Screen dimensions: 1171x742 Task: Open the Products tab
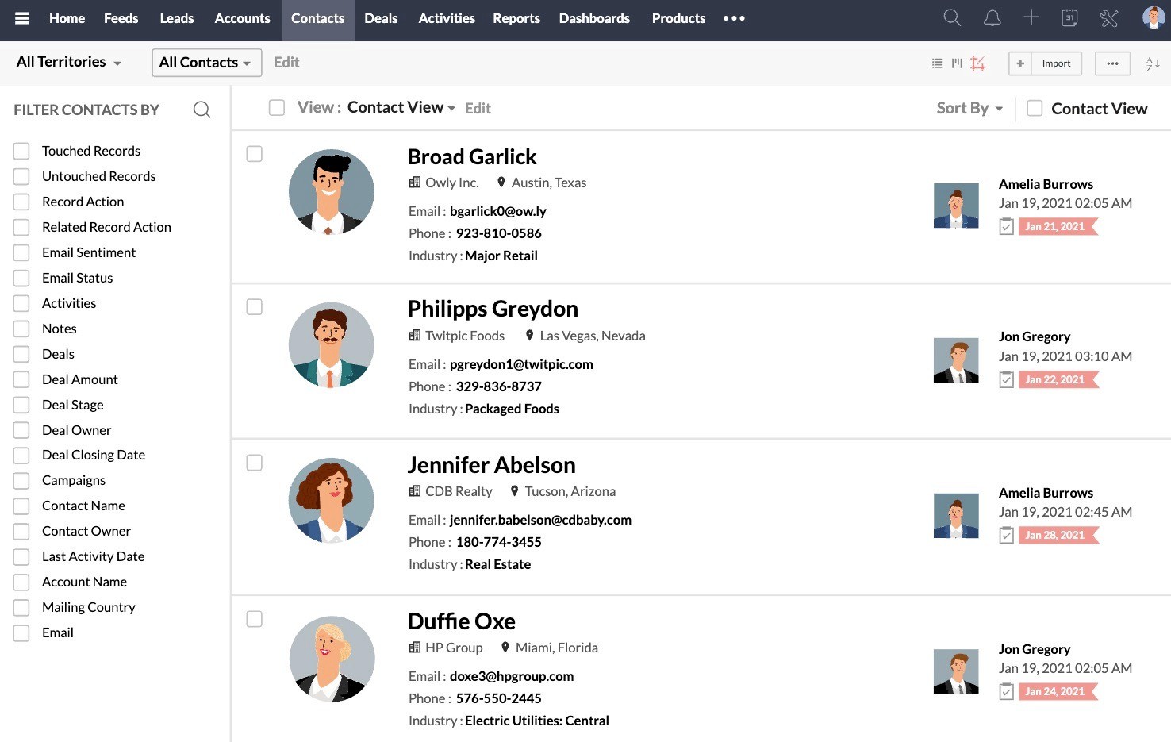678,18
